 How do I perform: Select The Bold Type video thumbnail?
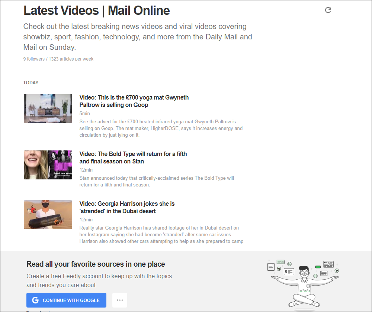click(x=48, y=165)
